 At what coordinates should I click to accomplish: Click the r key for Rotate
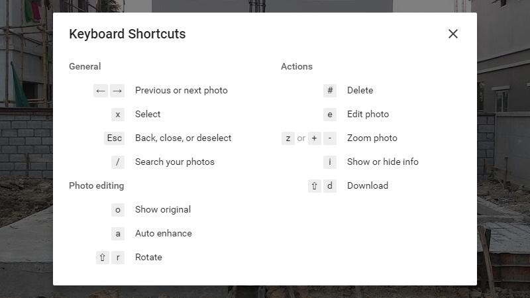coord(118,258)
